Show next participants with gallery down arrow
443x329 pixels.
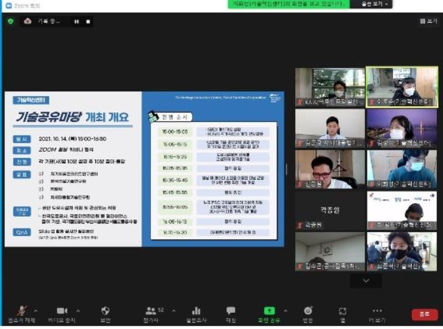pyautogui.click(x=366, y=281)
